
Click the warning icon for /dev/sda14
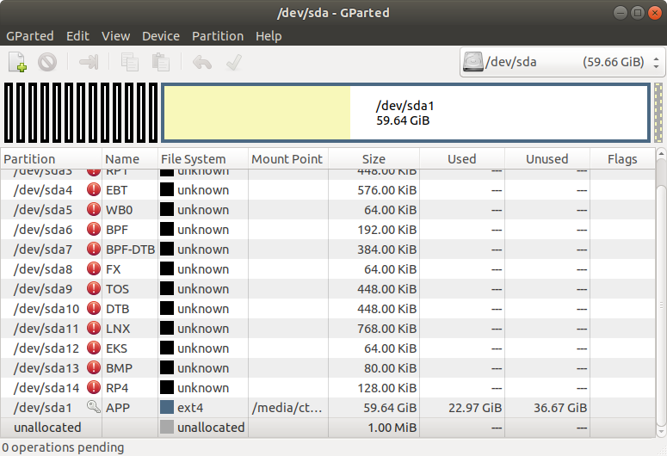(94, 387)
